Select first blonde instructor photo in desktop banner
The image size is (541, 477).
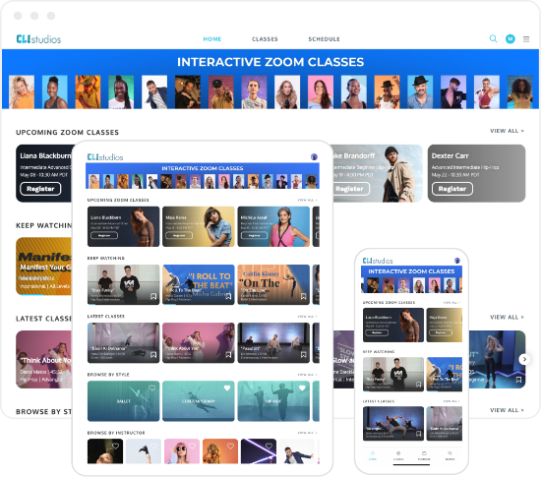22,92
